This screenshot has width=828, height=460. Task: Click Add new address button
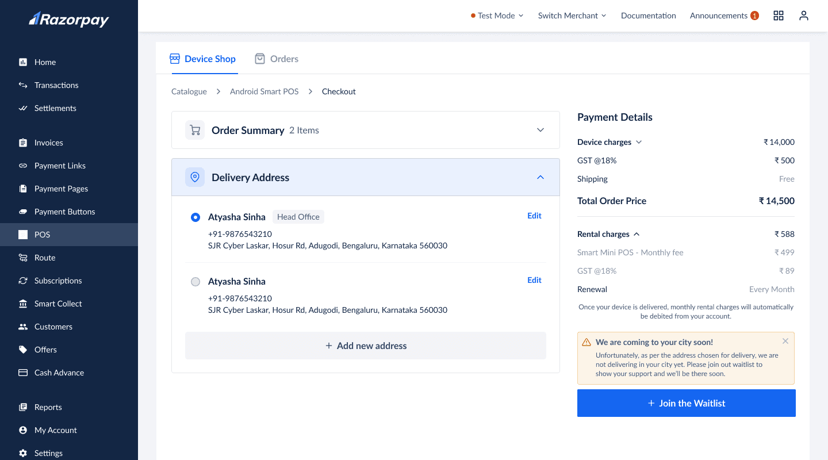pyautogui.click(x=366, y=346)
